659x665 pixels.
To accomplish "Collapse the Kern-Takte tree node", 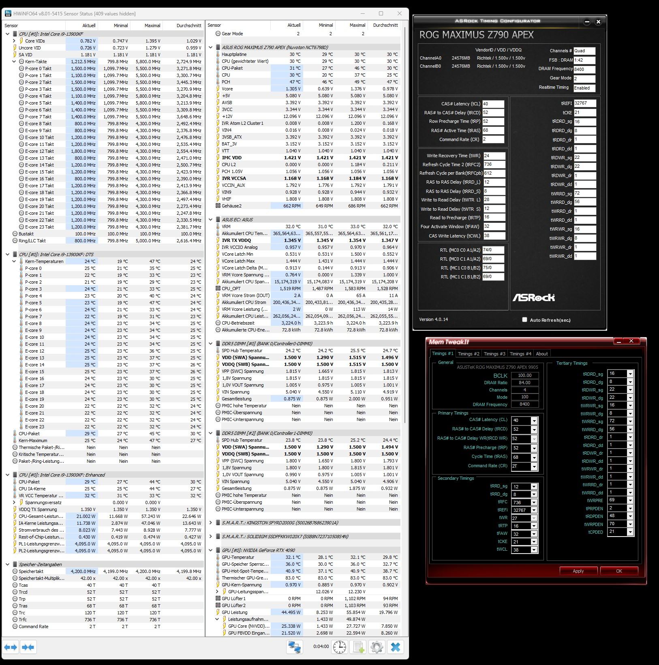I will (14, 62).
